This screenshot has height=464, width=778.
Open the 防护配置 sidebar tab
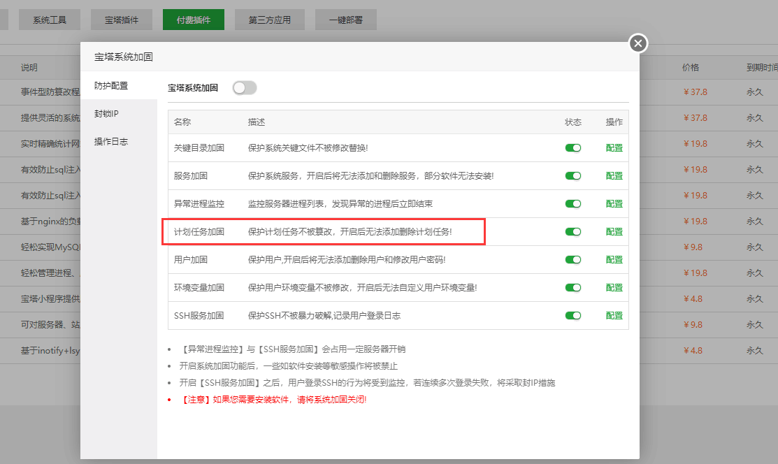pyautogui.click(x=112, y=86)
